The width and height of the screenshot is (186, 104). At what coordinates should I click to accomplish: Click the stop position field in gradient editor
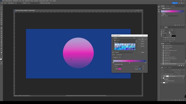[x=140, y=69]
